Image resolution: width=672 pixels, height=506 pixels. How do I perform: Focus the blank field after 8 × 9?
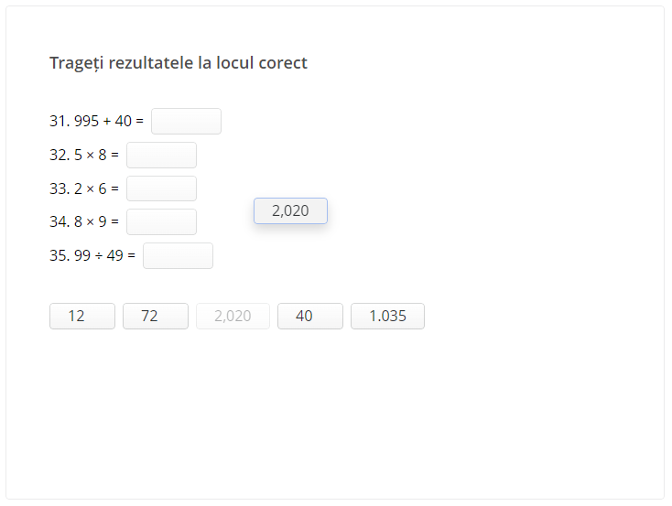point(161,221)
